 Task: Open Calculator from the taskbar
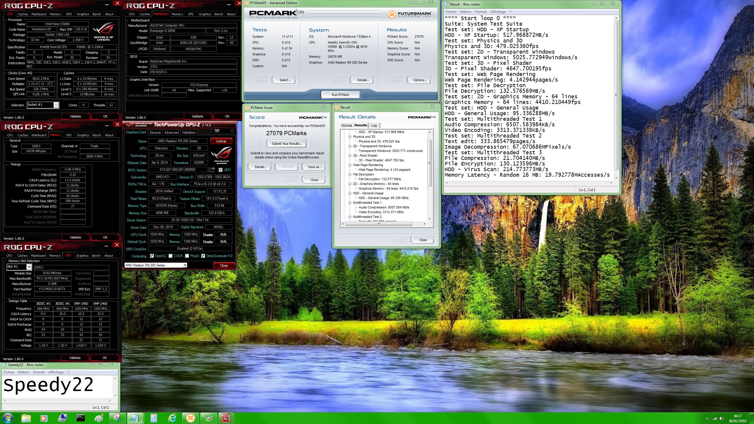click(x=154, y=418)
